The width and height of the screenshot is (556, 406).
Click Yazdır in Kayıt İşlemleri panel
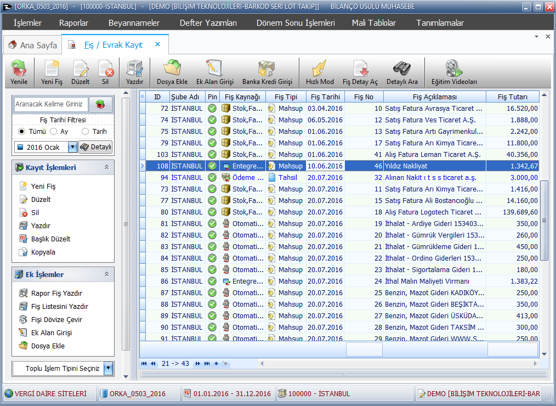(35, 225)
